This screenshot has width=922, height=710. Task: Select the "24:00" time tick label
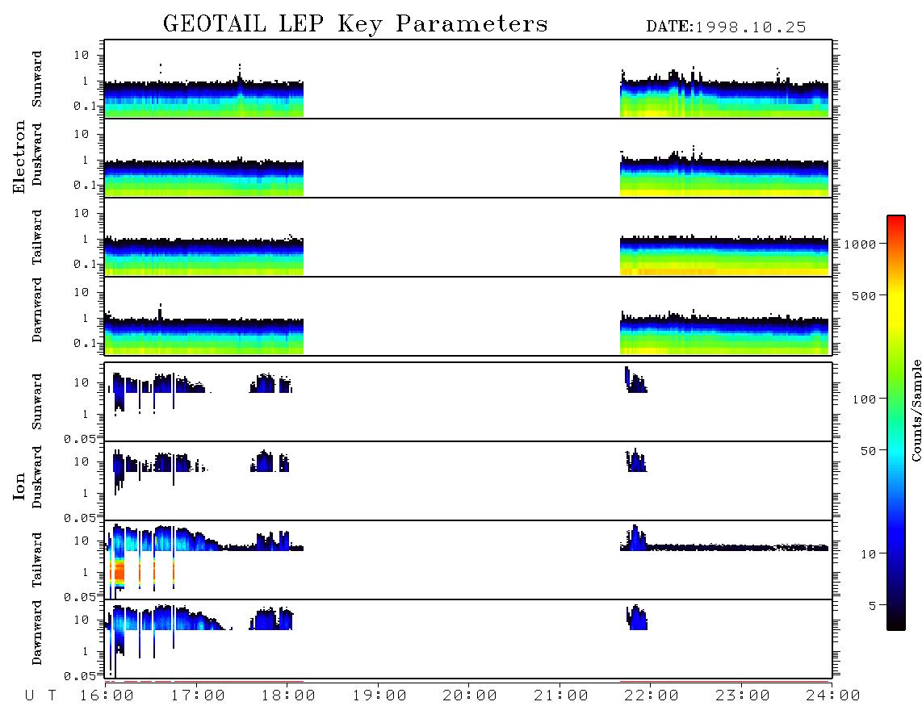tap(833, 695)
